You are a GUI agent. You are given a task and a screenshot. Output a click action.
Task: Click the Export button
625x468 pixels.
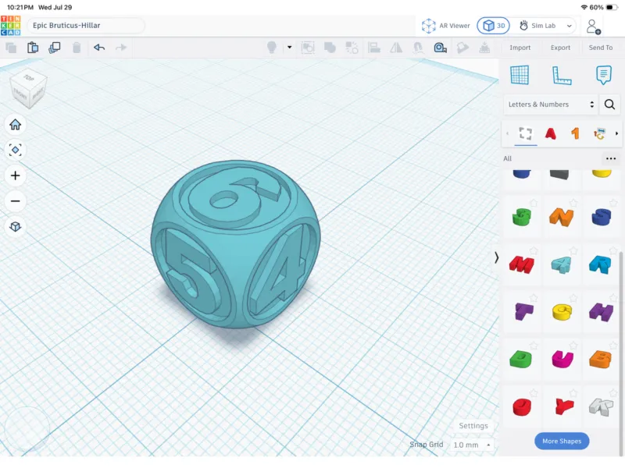click(560, 48)
